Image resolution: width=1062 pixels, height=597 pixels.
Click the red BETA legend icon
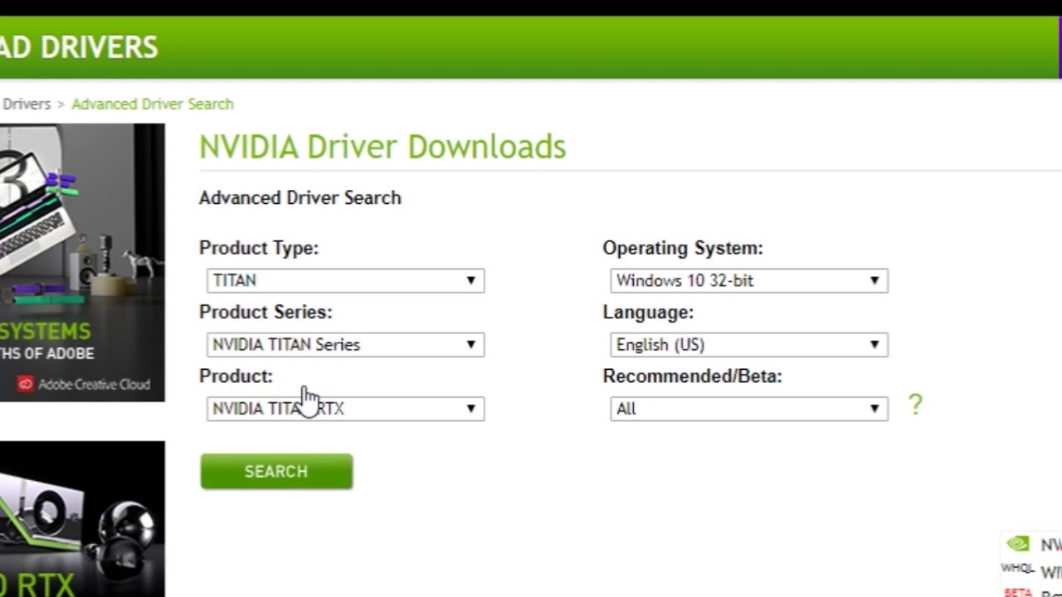click(x=1018, y=593)
